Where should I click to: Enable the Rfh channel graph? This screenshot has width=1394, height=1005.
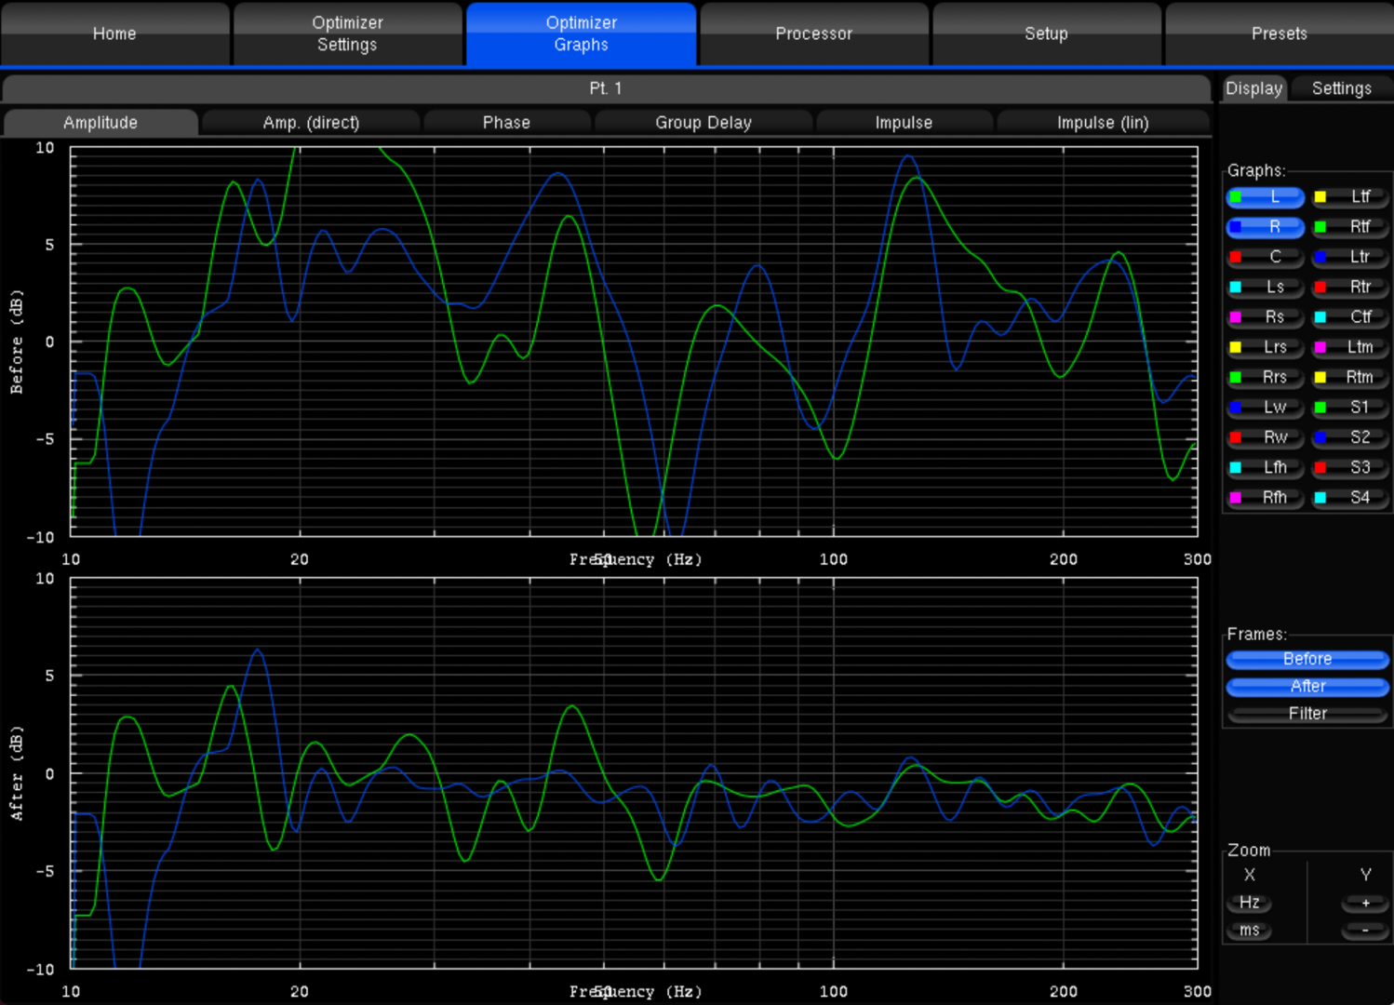1265,498
